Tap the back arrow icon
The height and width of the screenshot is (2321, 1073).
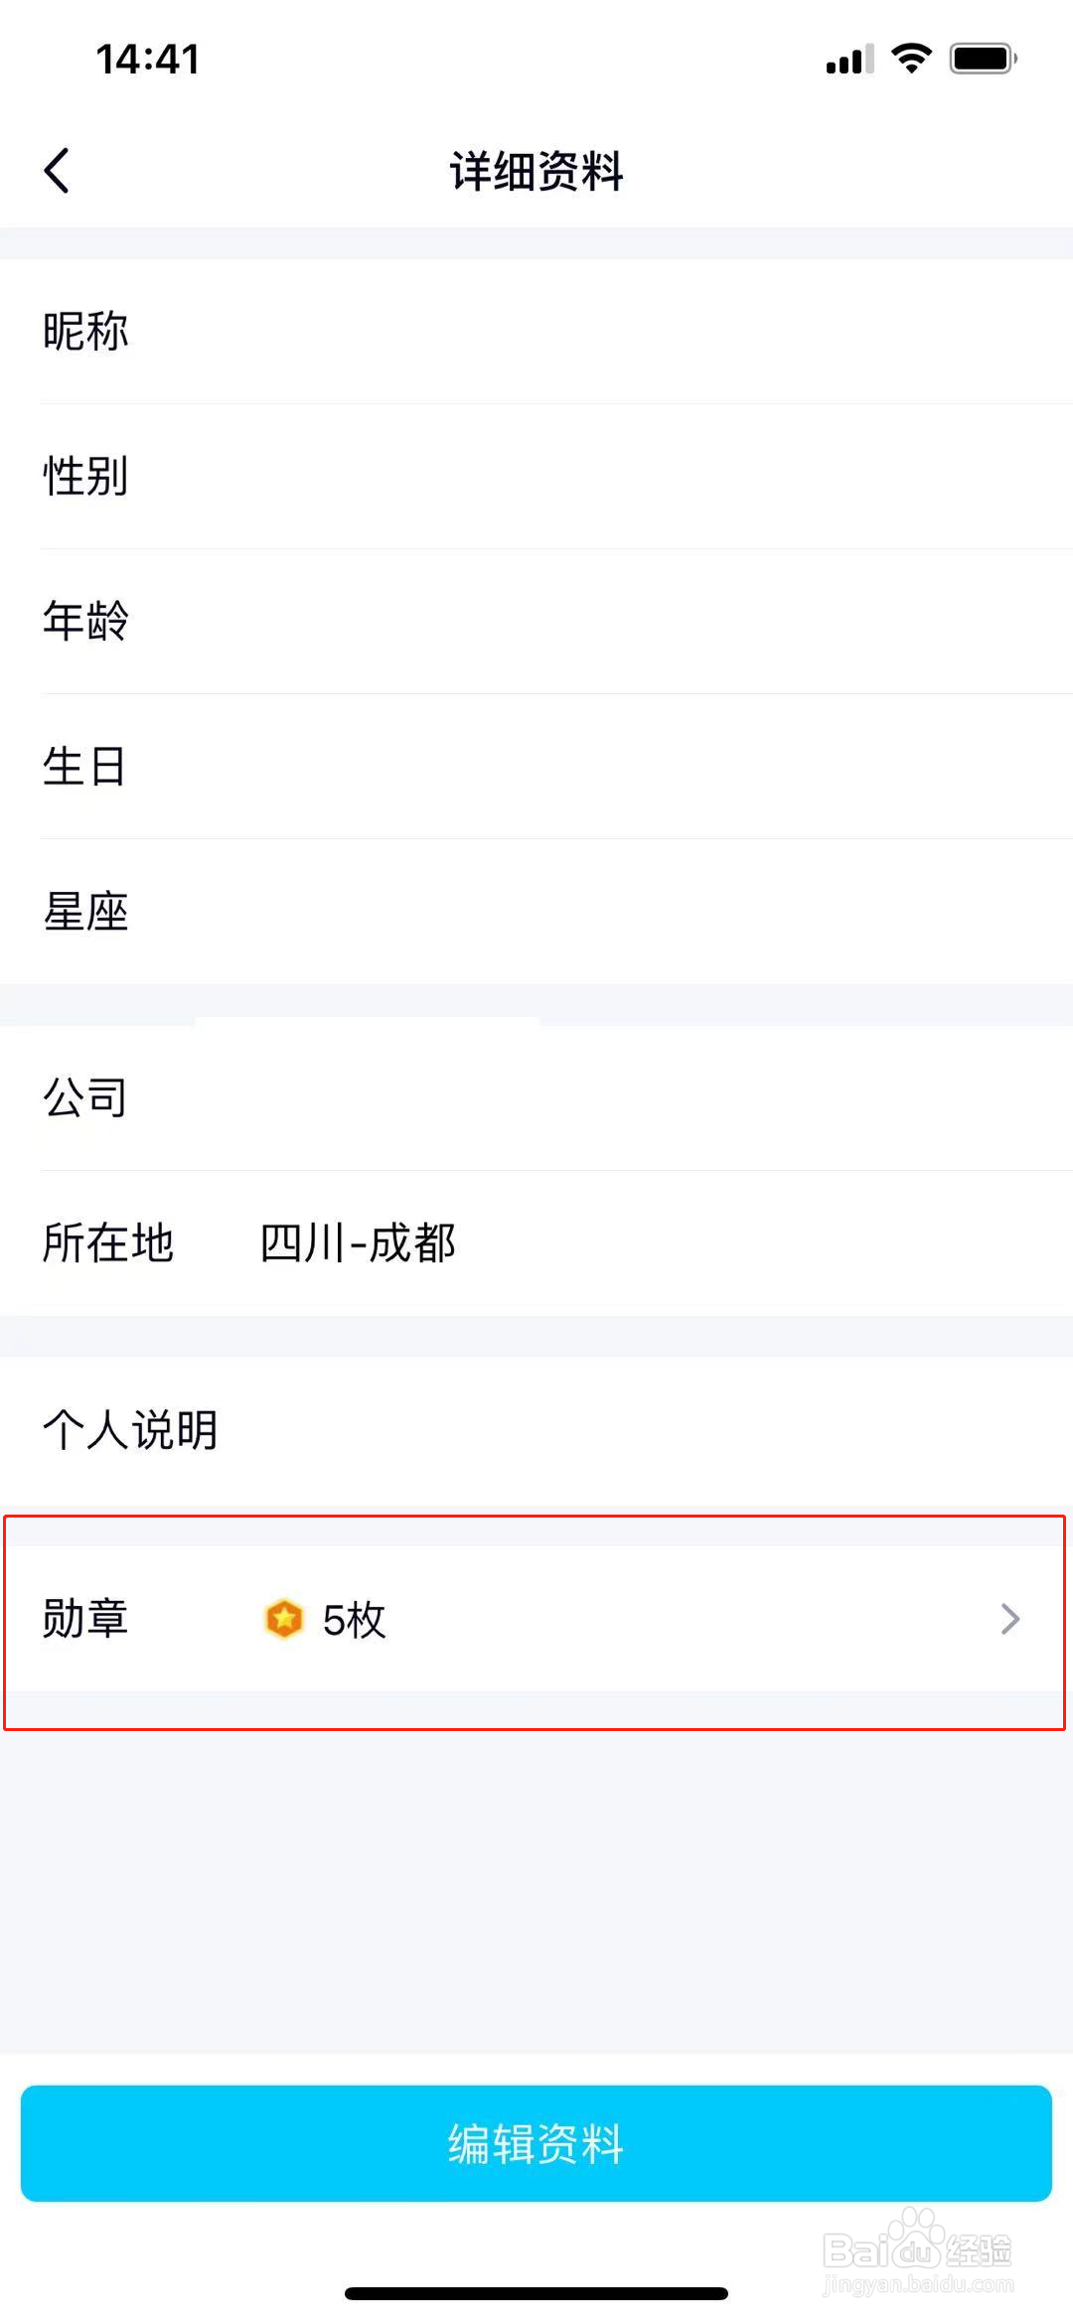tap(58, 171)
